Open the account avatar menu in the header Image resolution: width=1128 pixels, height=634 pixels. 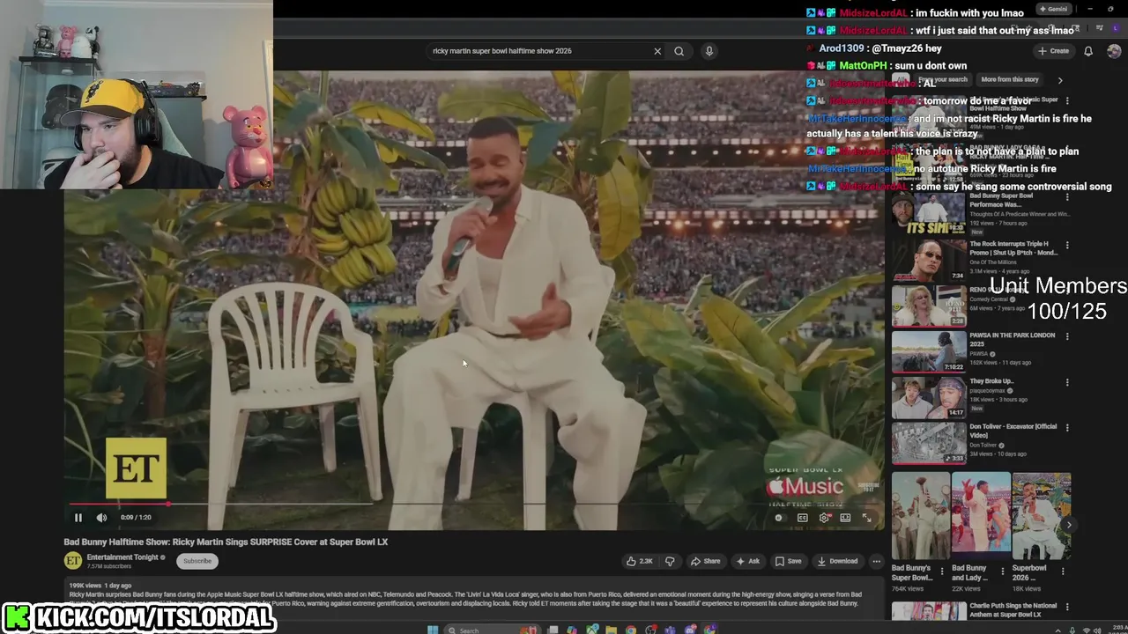[x=1114, y=51]
